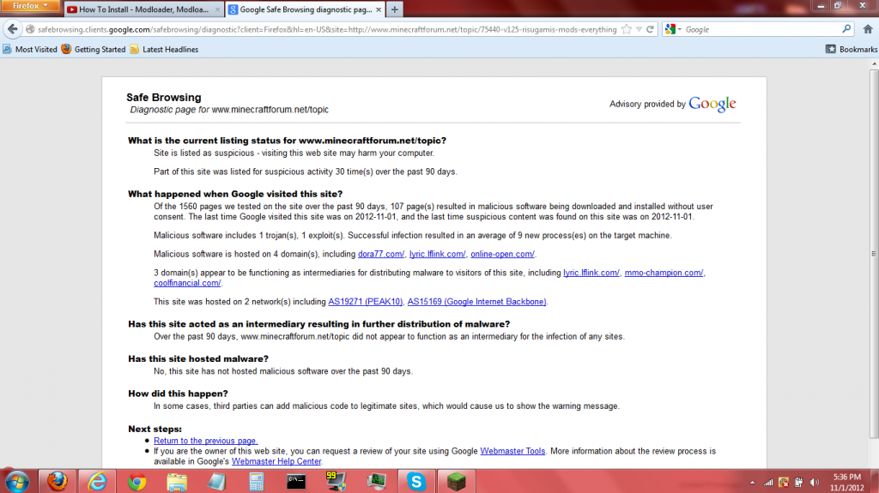
Task: Go back with the browser back arrow
Action: pos(13,29)
